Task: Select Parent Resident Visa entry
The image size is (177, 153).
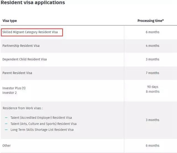Action: 17,73
